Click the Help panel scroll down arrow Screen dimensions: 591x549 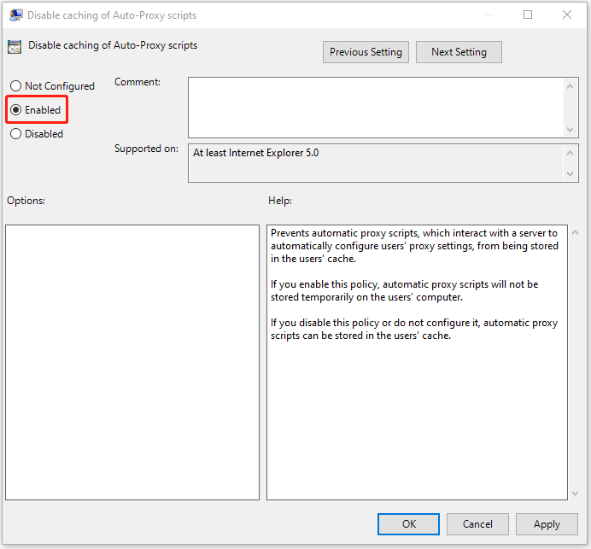(575, 493)
